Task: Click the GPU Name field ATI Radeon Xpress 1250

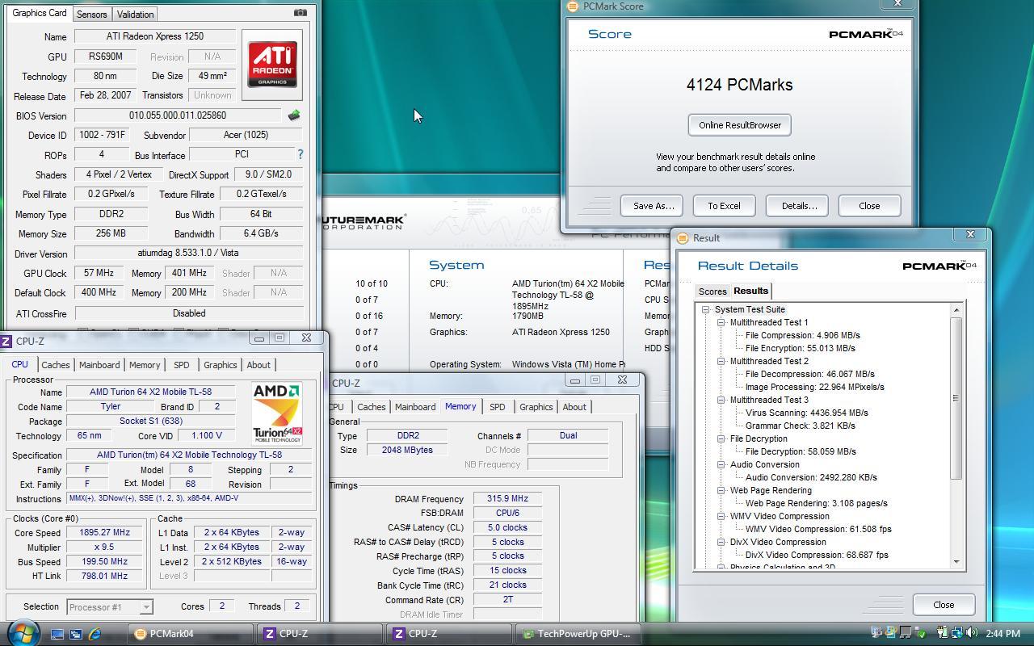Action: (155, 36)
